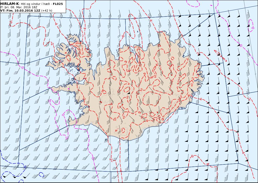Select the "(+42 h)" forecast offset text
This screenshot has width=258, height=183.
46,11
